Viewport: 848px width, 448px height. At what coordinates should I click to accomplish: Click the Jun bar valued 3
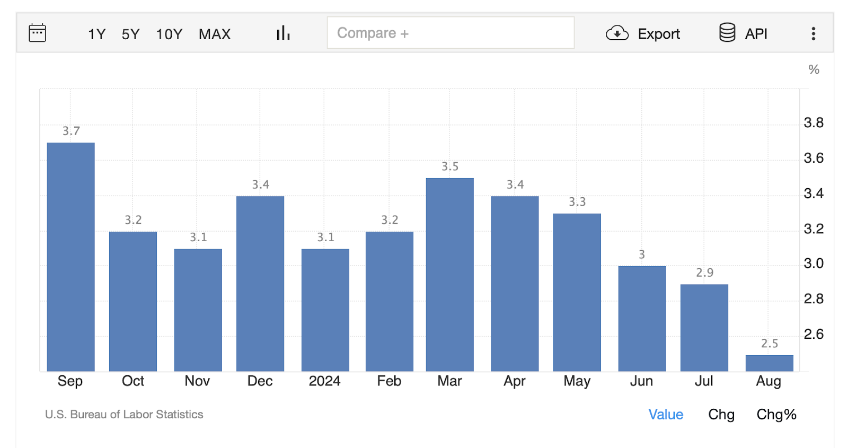642,319
